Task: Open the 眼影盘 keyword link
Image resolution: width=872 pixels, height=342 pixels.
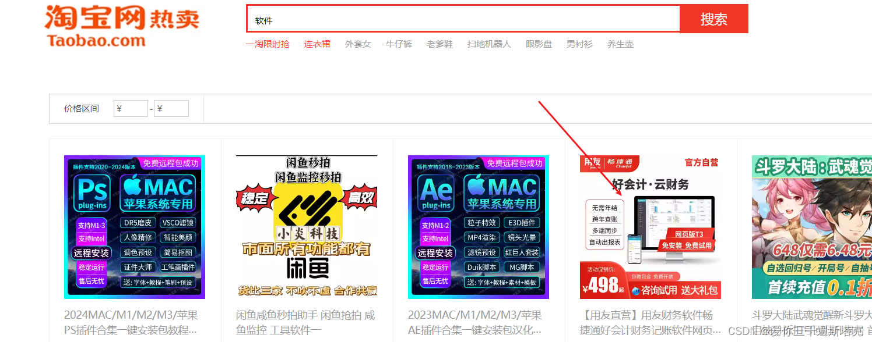Action: pyautogui.click(x=539, y=44)
